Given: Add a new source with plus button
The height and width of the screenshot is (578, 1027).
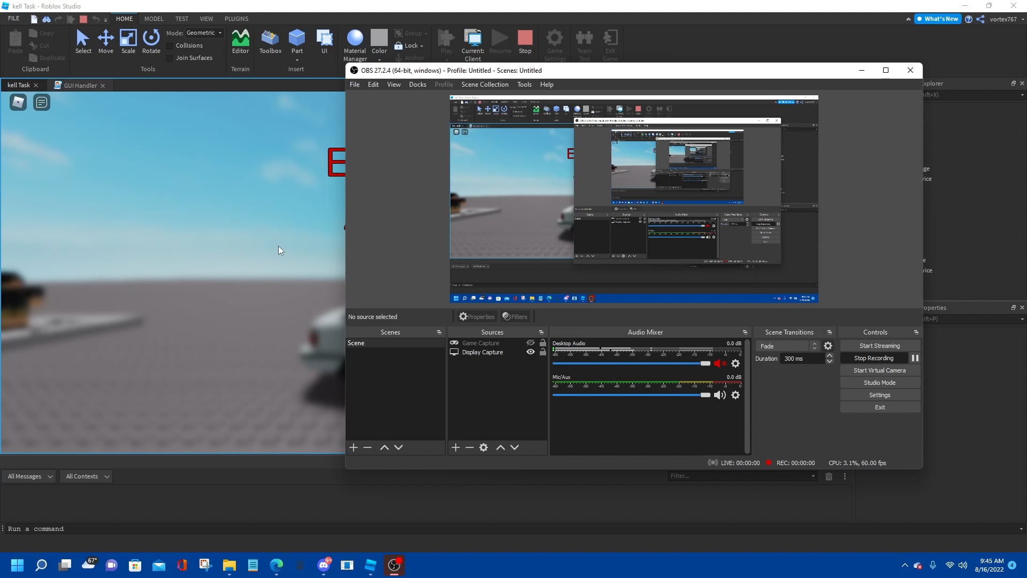Looking at the screenshot, I should pos(456,447).
